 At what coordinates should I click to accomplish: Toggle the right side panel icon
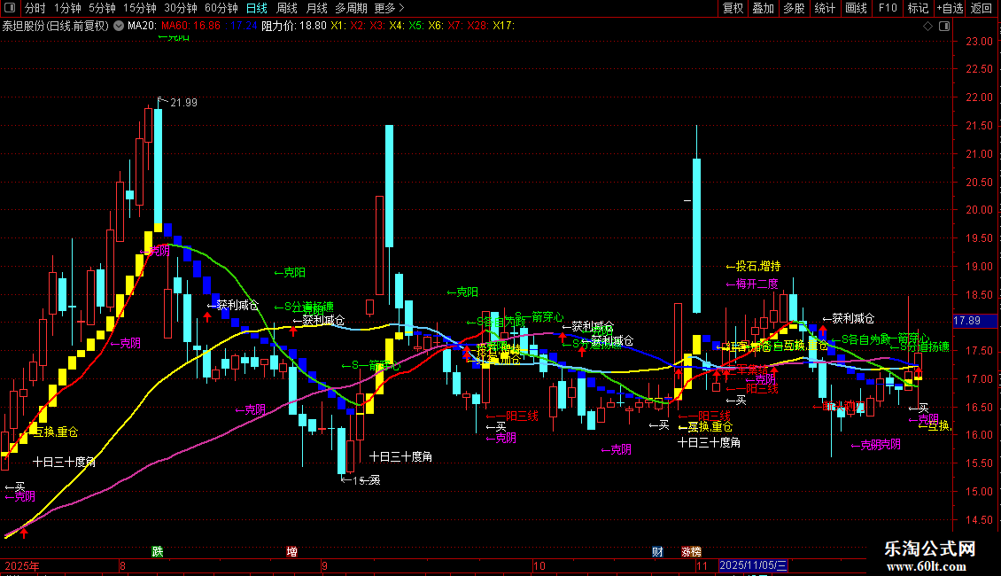(x=945, y=27)
